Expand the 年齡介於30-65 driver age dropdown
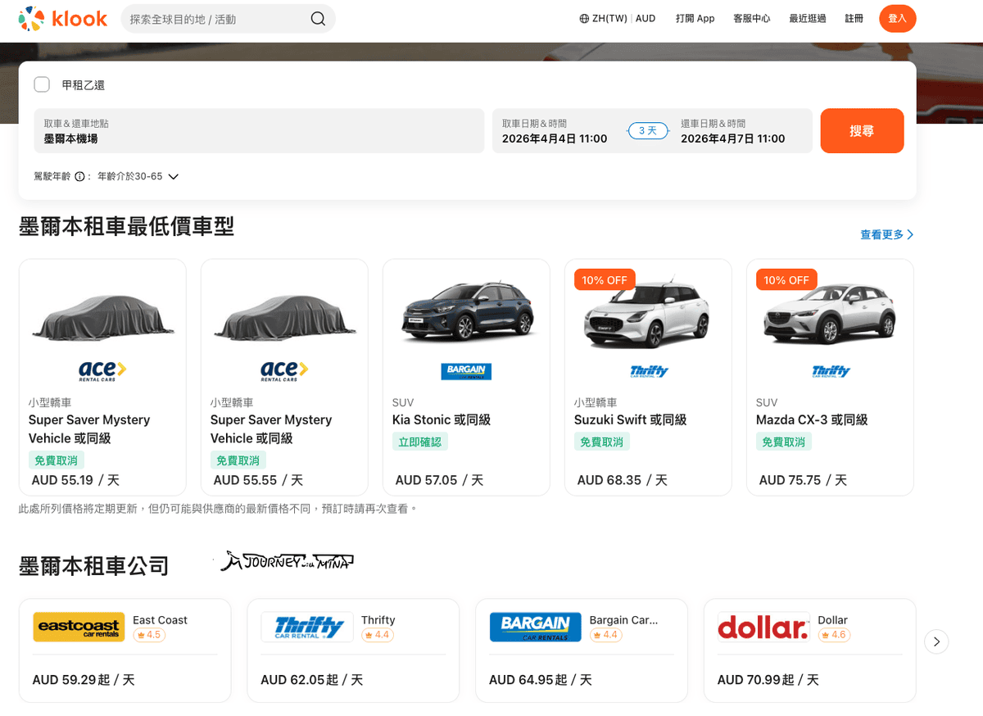The image size is (983, 716). 138,176
